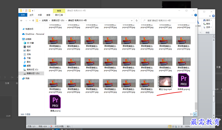The height and width of the screenshot is (130, 222).
Task: Open OneDrive - Personal in navigation pane
Action: coord(33,34)
